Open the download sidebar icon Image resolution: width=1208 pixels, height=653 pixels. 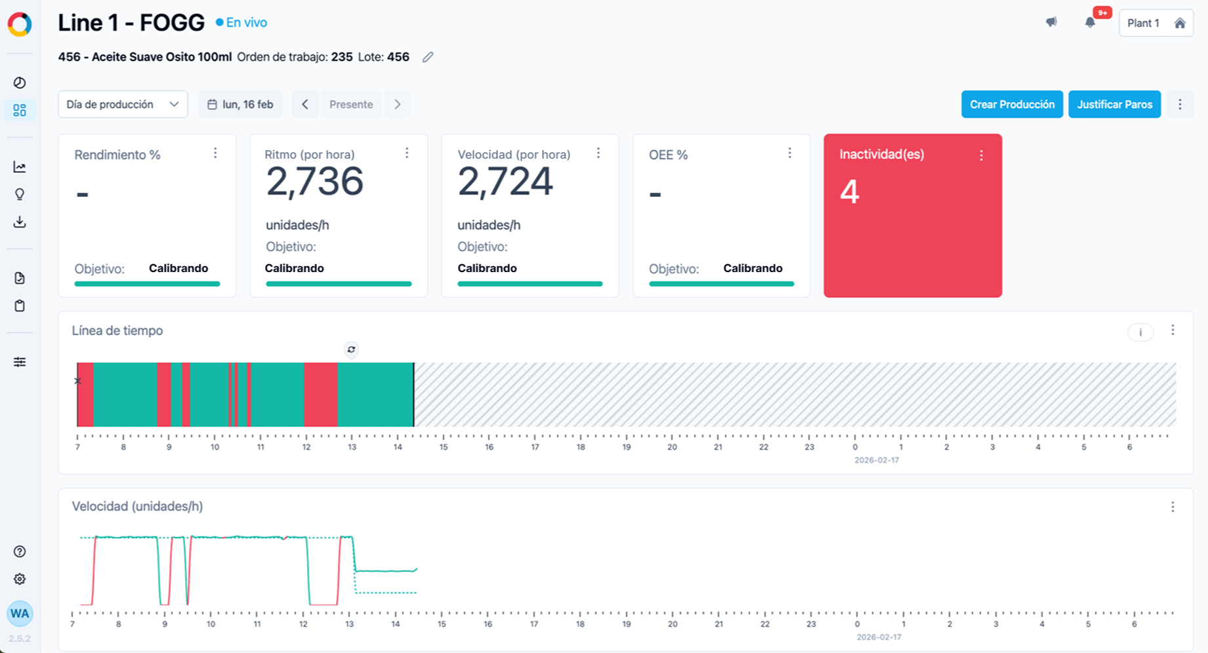point(20,222)
